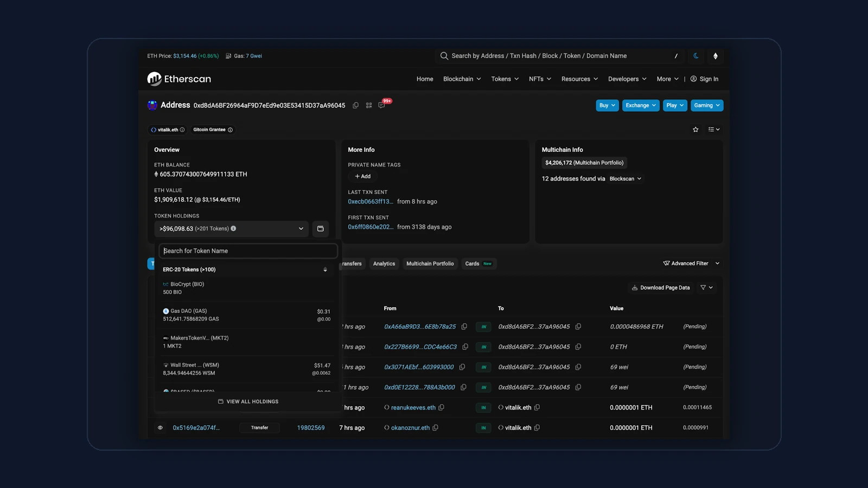Open the More menu
This screenshot has height=488, width=868.
(667, 79)
